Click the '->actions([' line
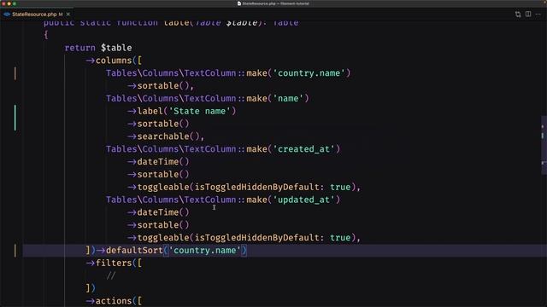 [114, 301]
